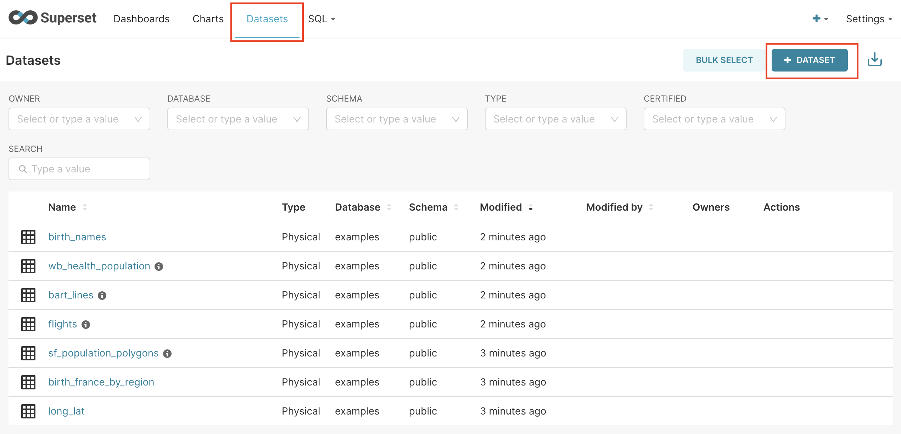Click the Actions column header

[x=782, y=207]
